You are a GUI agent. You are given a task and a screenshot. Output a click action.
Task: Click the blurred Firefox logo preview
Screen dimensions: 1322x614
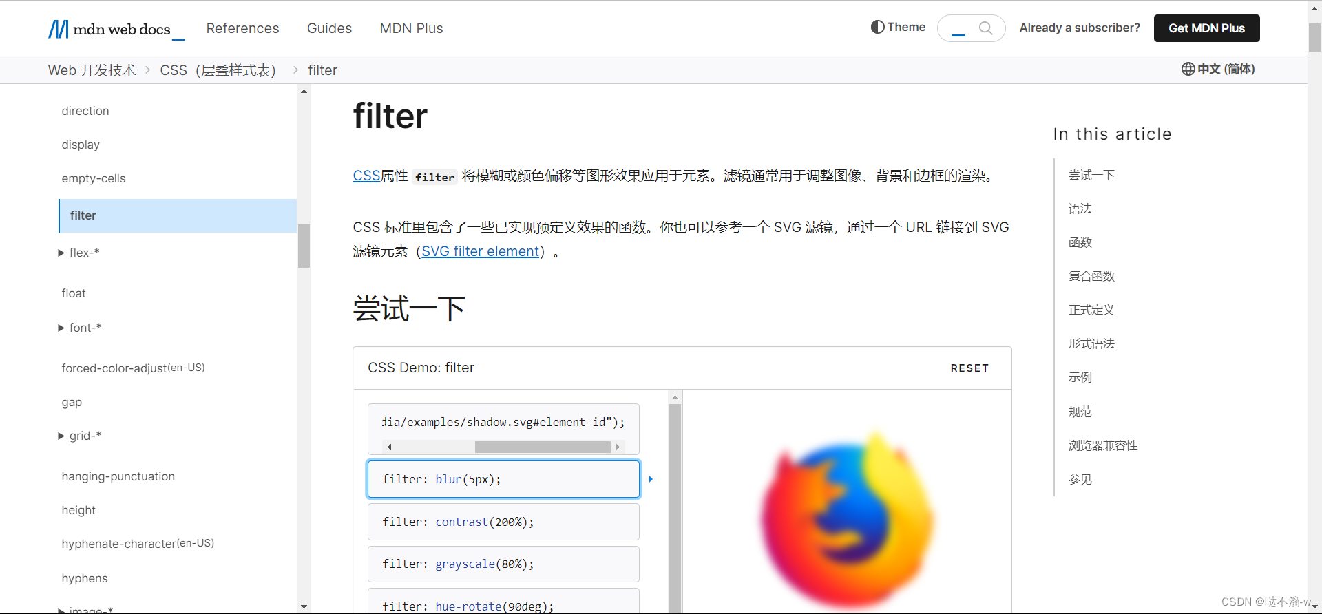click(x=847, y=520)
